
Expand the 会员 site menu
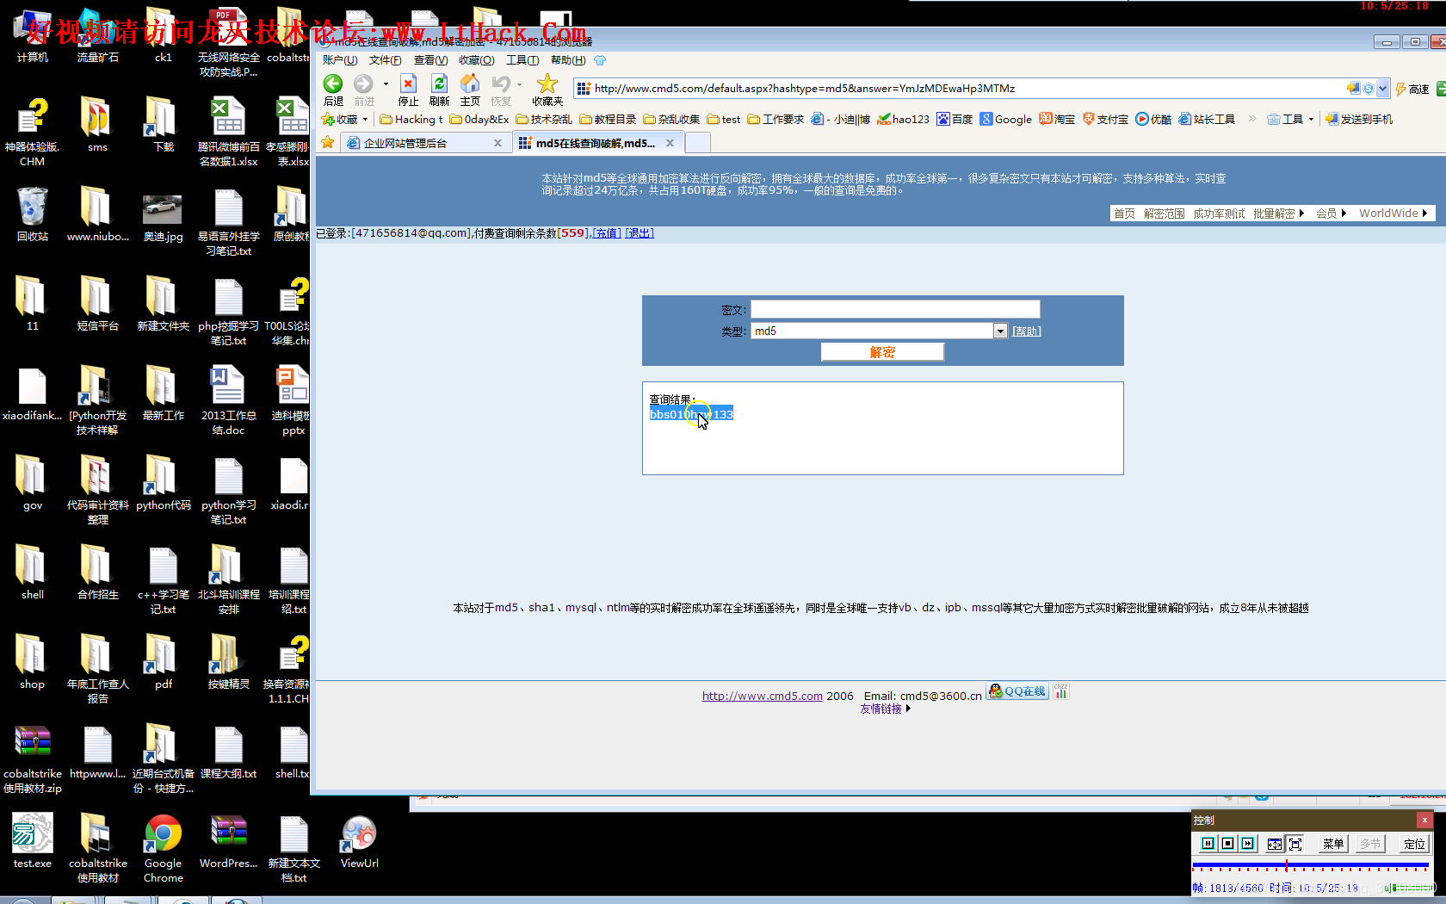click(1331, 214)
